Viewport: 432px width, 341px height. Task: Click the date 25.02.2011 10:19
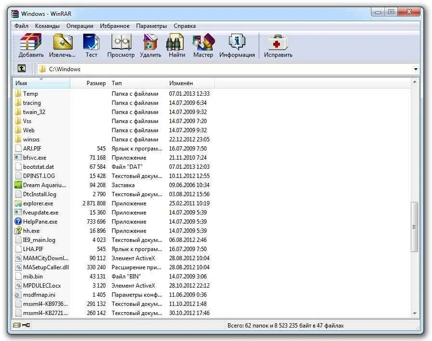[x=189, y=203]
